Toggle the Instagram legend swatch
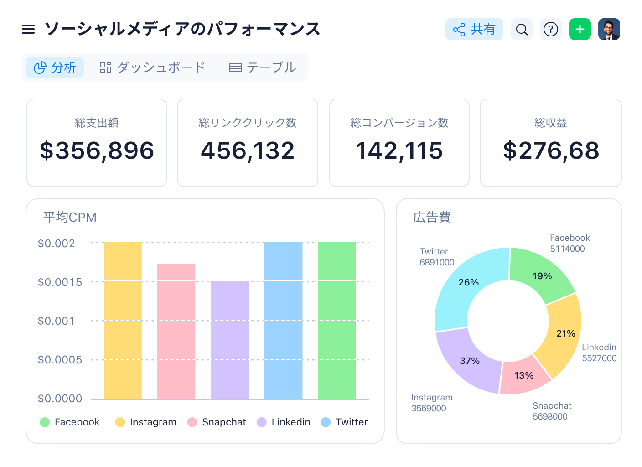 tap(120, 422)
